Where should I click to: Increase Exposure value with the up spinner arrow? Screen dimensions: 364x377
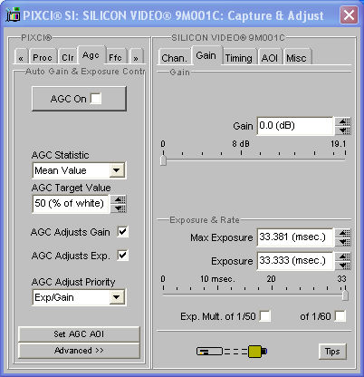(344, 256)
